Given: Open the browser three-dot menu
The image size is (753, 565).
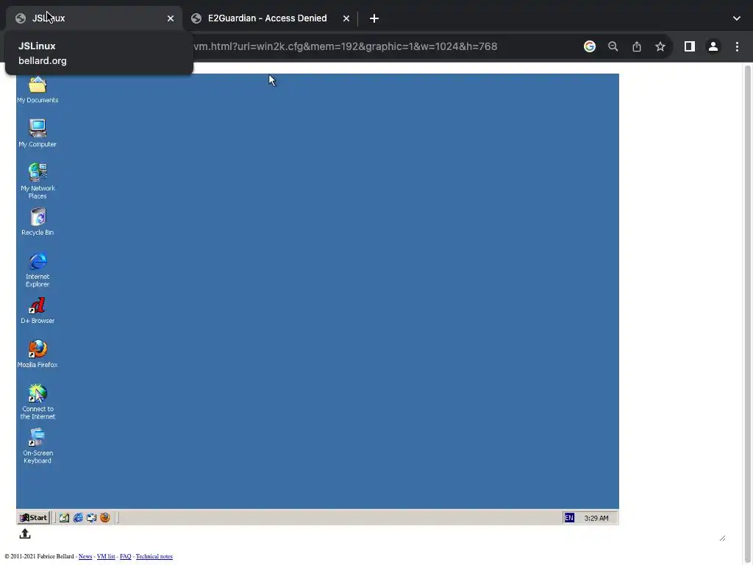Looking at the screenshot, I should 737,46.
